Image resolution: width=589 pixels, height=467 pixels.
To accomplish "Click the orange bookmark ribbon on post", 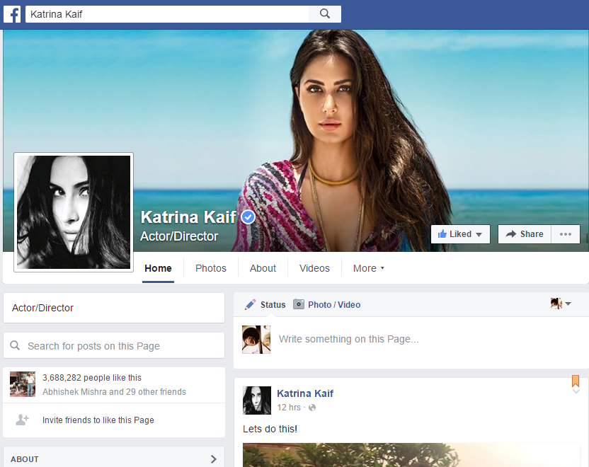I will tap(576, 381).
